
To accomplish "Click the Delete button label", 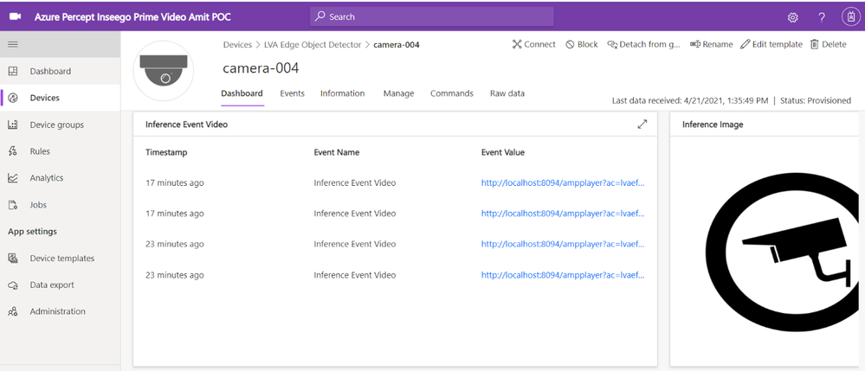I will tap(834, 45).
